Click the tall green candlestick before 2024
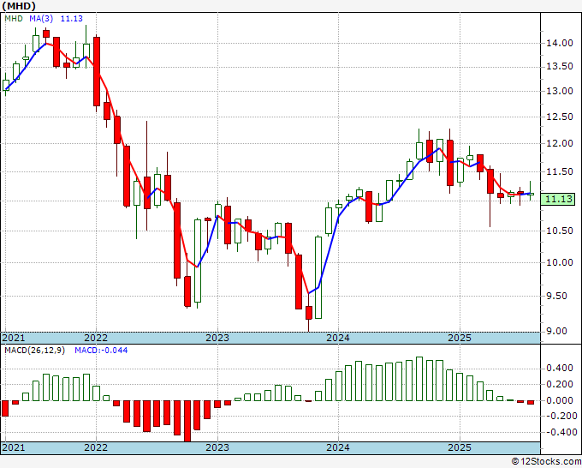 point(318,278)
